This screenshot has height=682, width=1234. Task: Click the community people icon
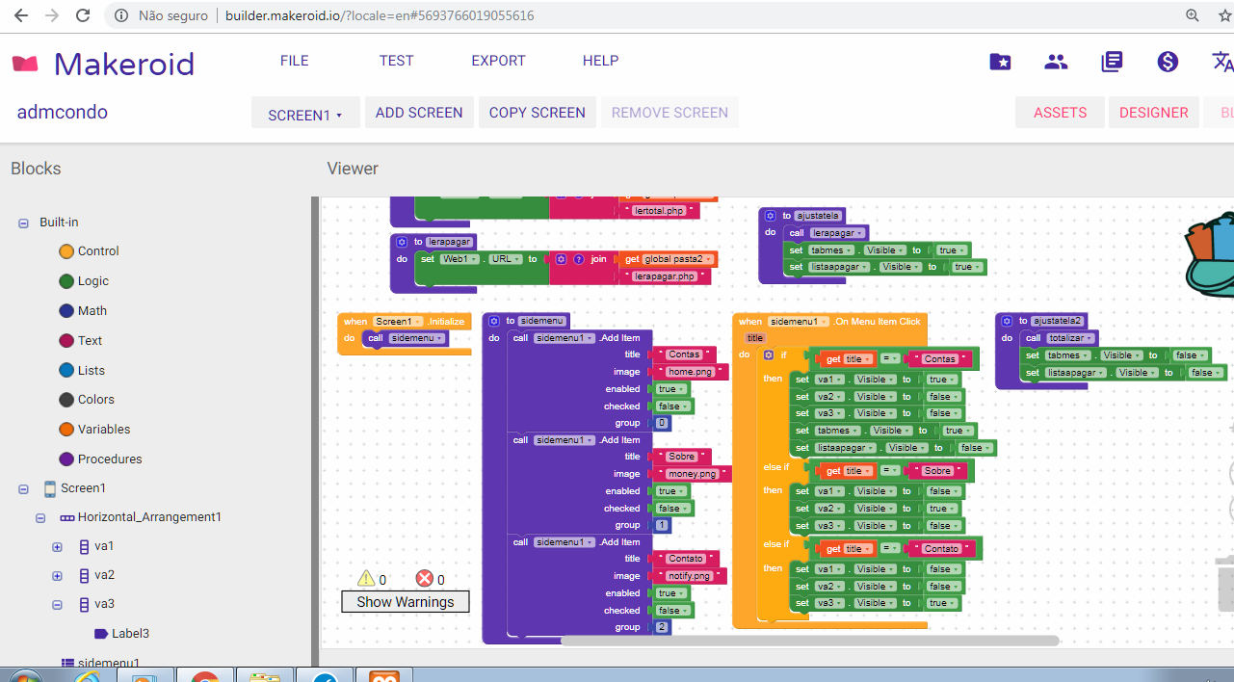click(1056, 62)
